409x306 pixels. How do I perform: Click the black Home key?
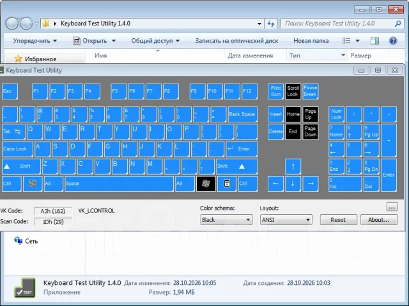(293, 114)
